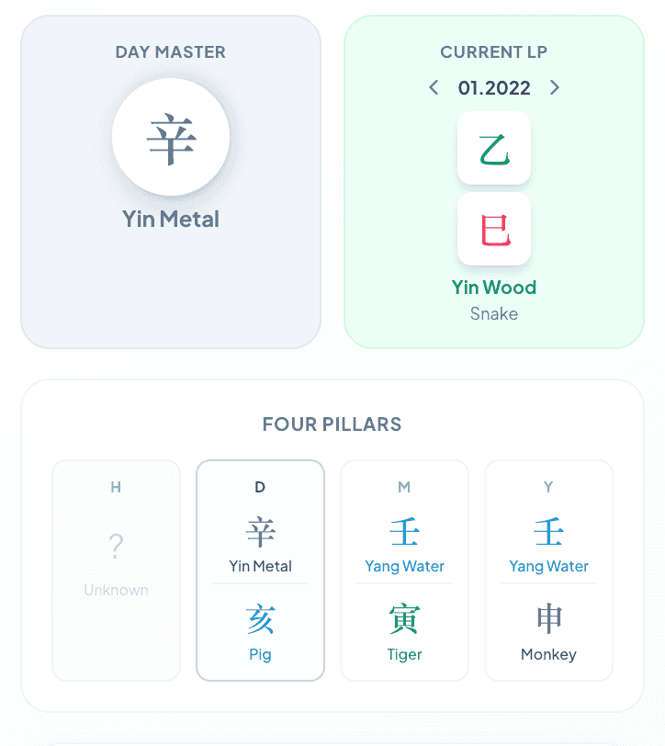Click the Yin Wood label under Current LP
The width and height of the screenshot is (665, 746).
[494, 288]
